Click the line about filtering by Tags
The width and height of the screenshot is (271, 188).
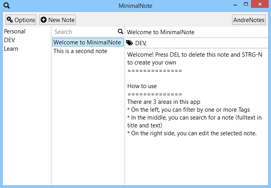point(189,110)
